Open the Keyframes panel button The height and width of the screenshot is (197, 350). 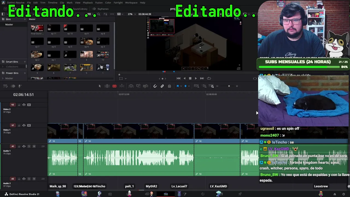coord(100,9)
